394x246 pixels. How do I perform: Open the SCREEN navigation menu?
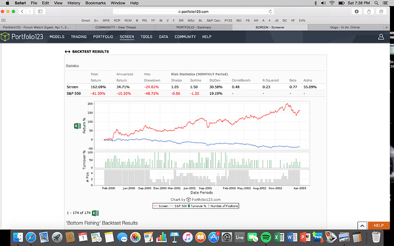click(127, 37)
